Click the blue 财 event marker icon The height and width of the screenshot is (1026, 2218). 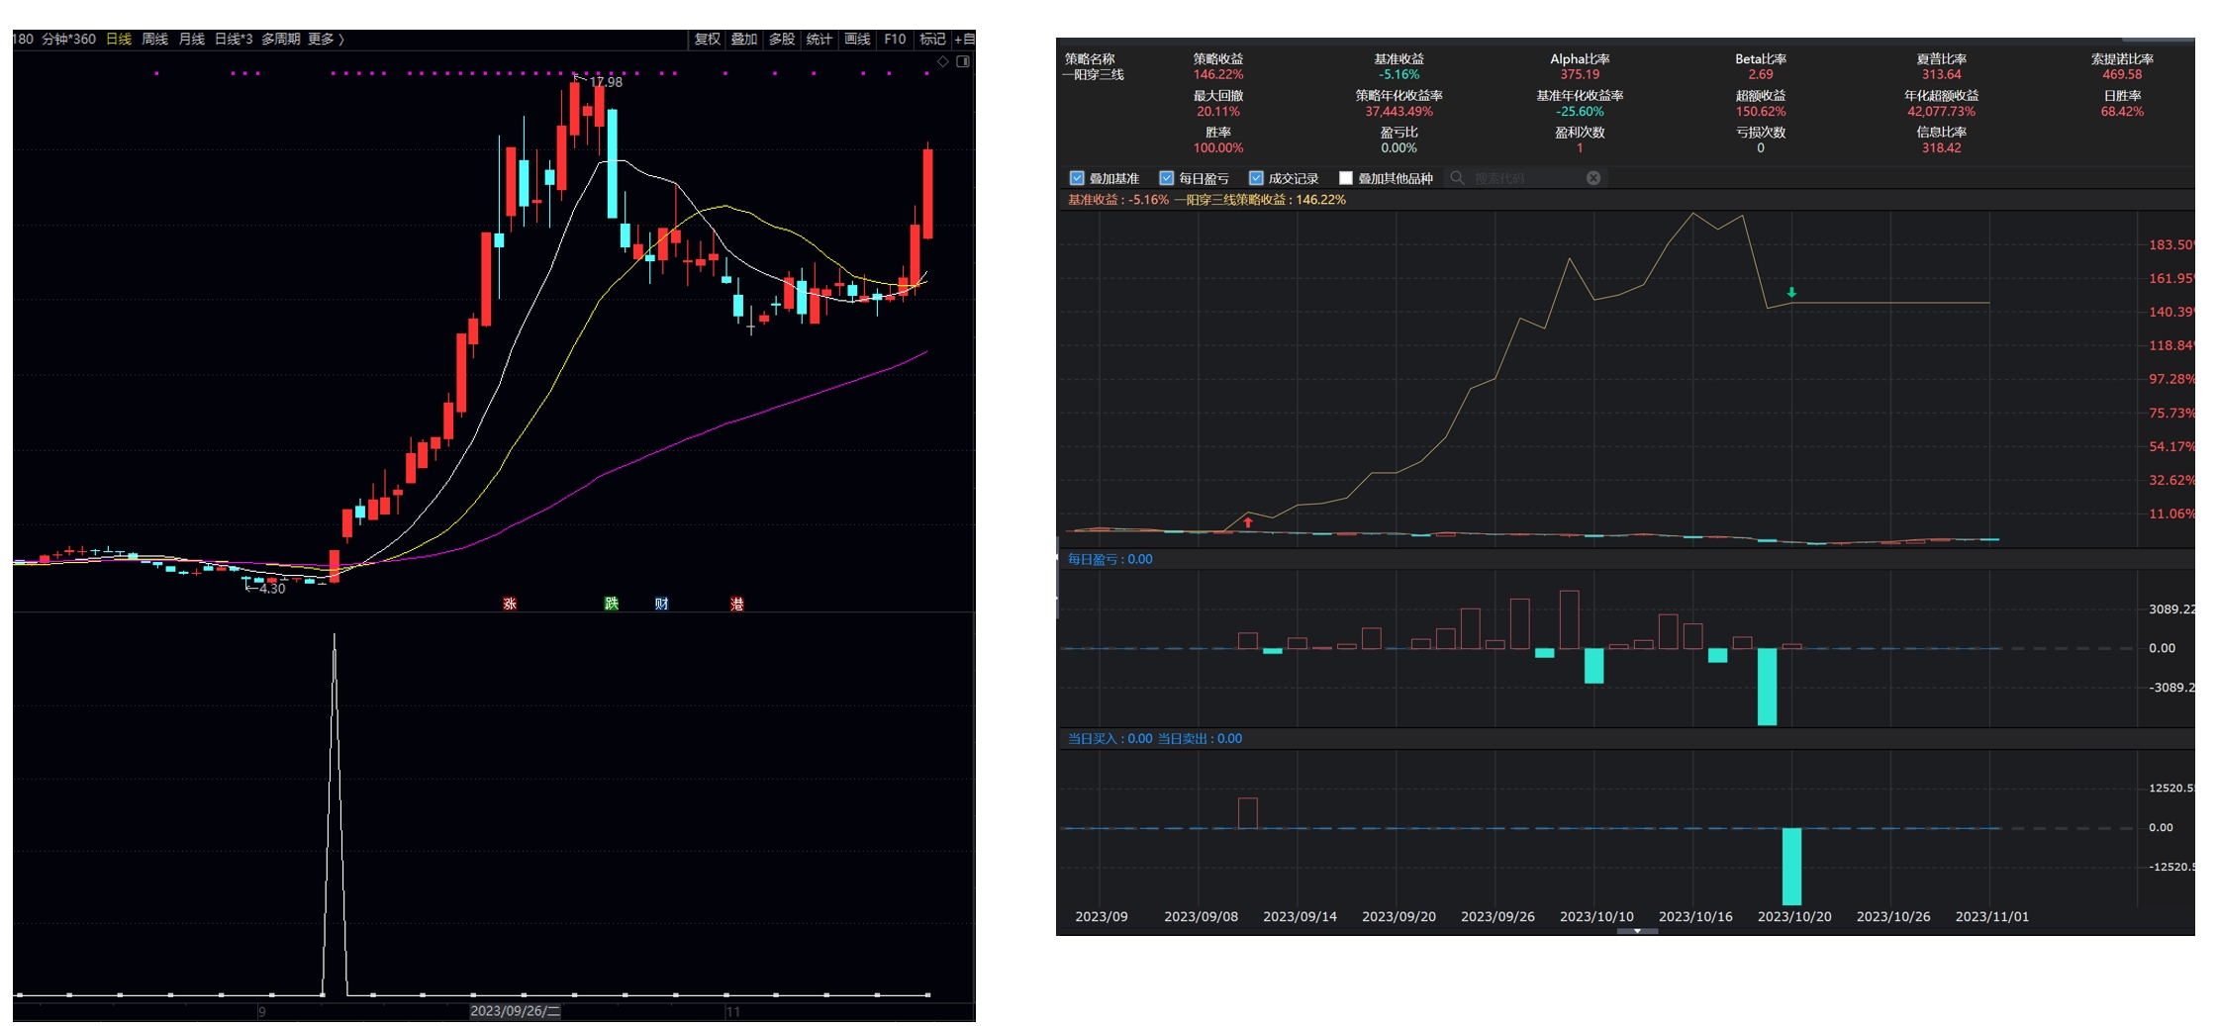pyautogui.click(x=661, y=604)
